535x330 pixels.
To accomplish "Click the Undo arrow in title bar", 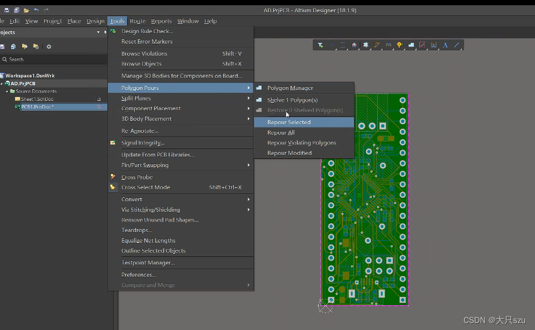I will (37, 10).
